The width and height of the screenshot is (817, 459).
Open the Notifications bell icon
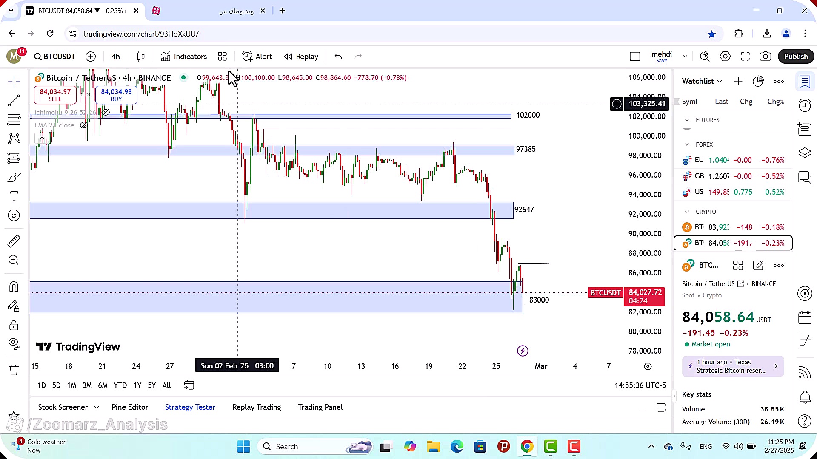coord(805,397)
